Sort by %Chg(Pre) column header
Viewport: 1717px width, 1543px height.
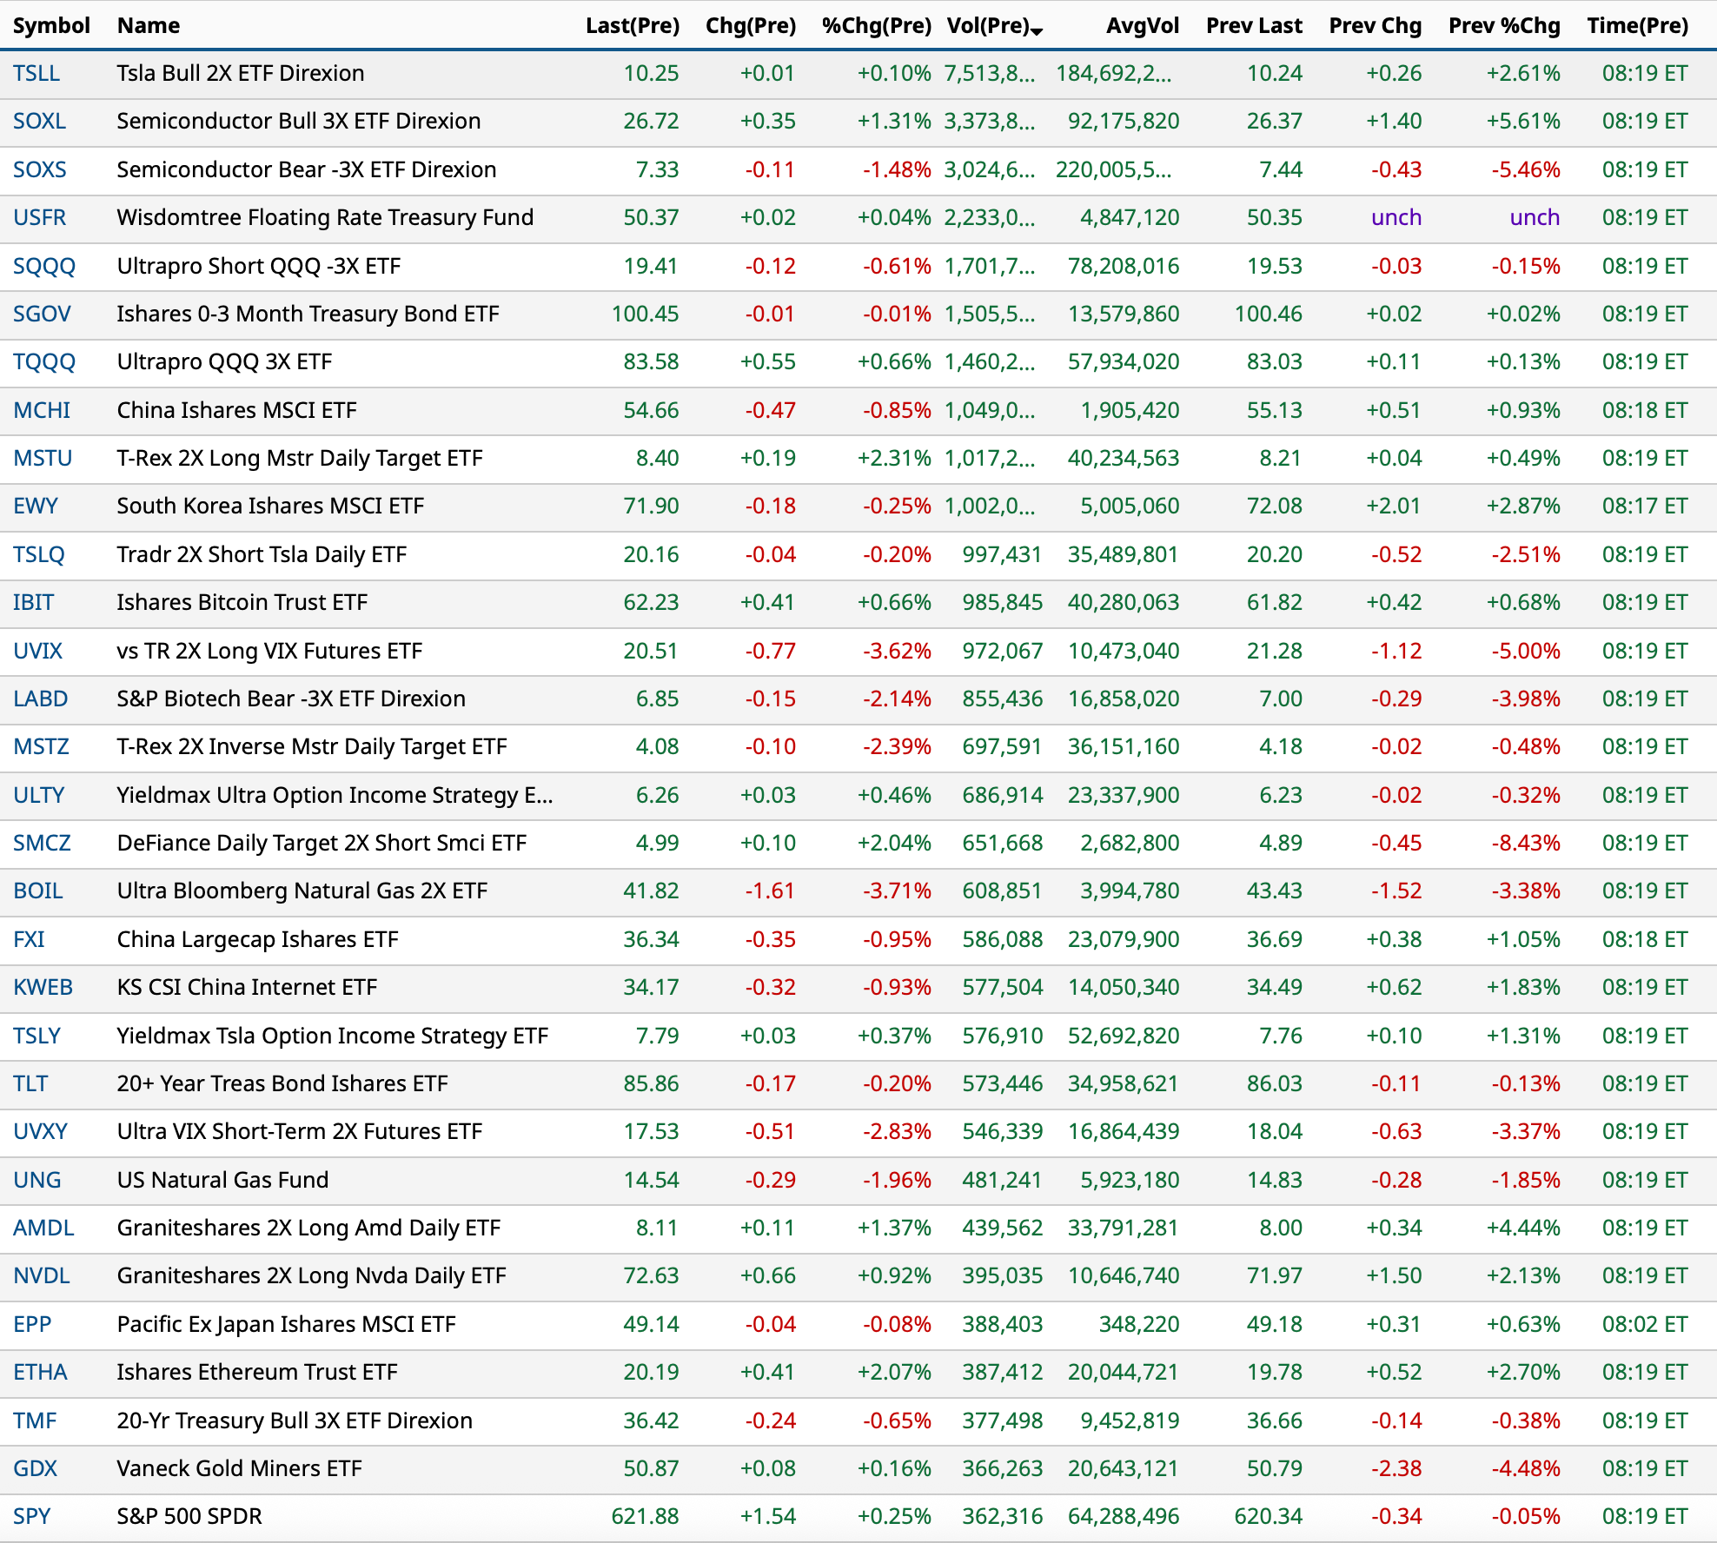pos(876,25)
